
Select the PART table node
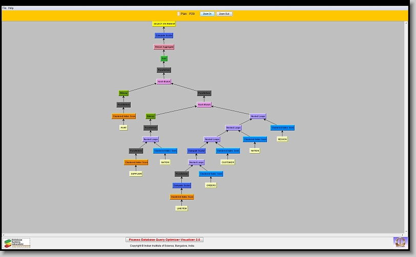123,127
